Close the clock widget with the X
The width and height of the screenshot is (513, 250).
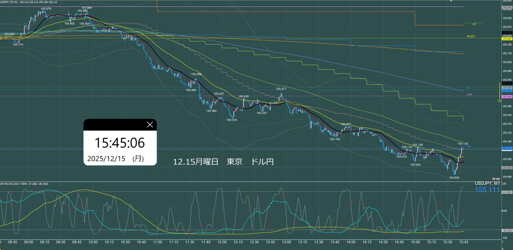point(150,125)
